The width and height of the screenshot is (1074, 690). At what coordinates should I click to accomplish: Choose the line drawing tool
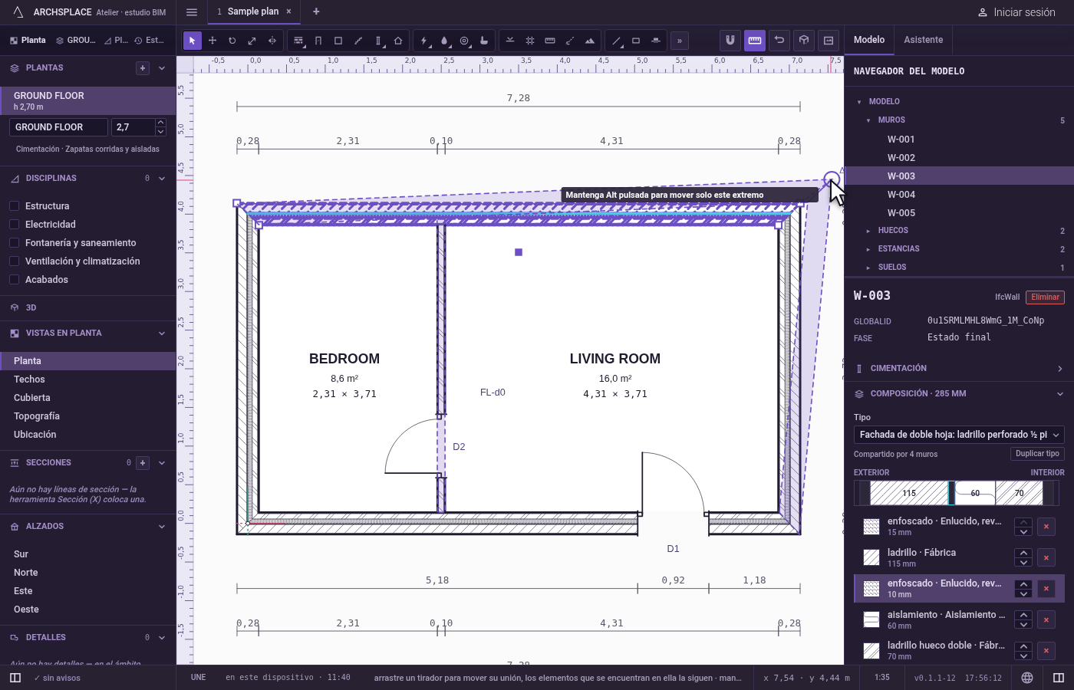[616, 41]
